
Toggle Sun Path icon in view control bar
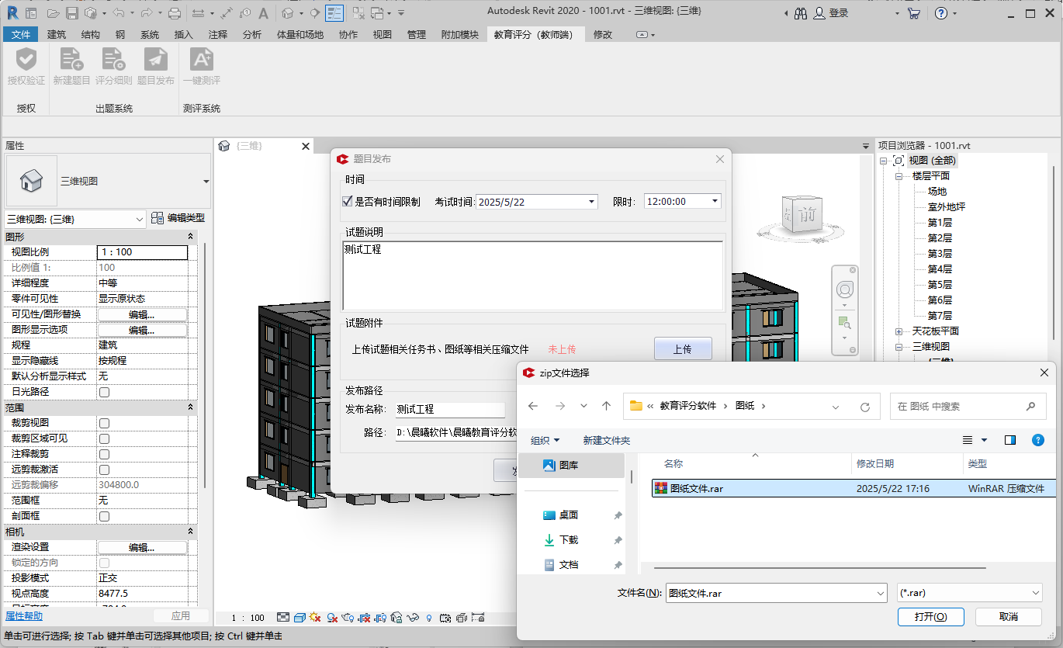tap(314, 618)
